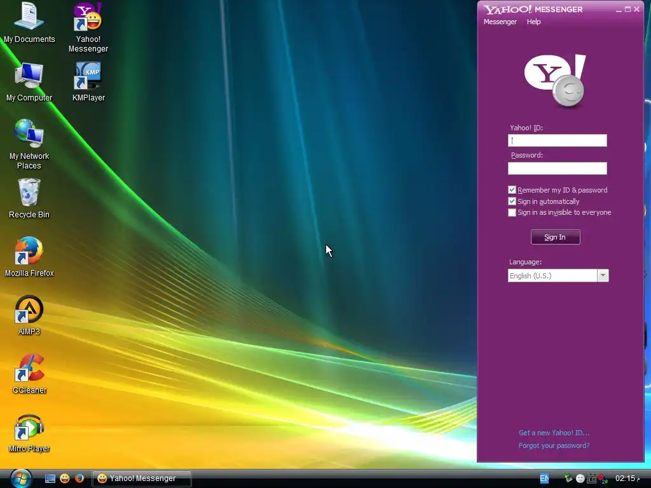Click Show Desktop quick launch icon
Screen dimensions: 651x488
[x=50, y=478]
